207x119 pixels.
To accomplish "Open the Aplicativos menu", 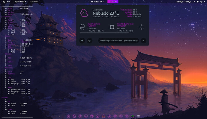I will click(21, 2).
